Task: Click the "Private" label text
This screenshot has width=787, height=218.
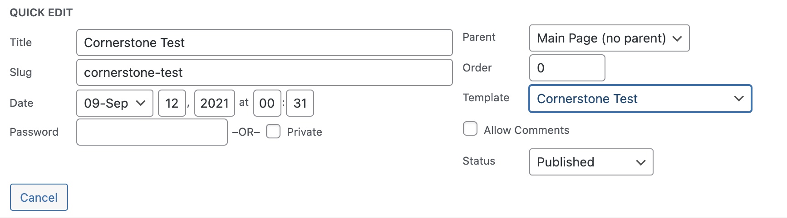Action: tap(304, 132)
